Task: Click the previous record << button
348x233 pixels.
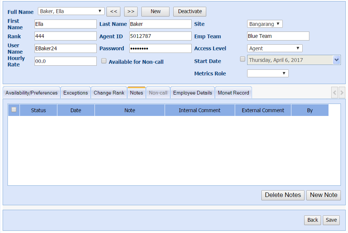Action: (113, 12)
